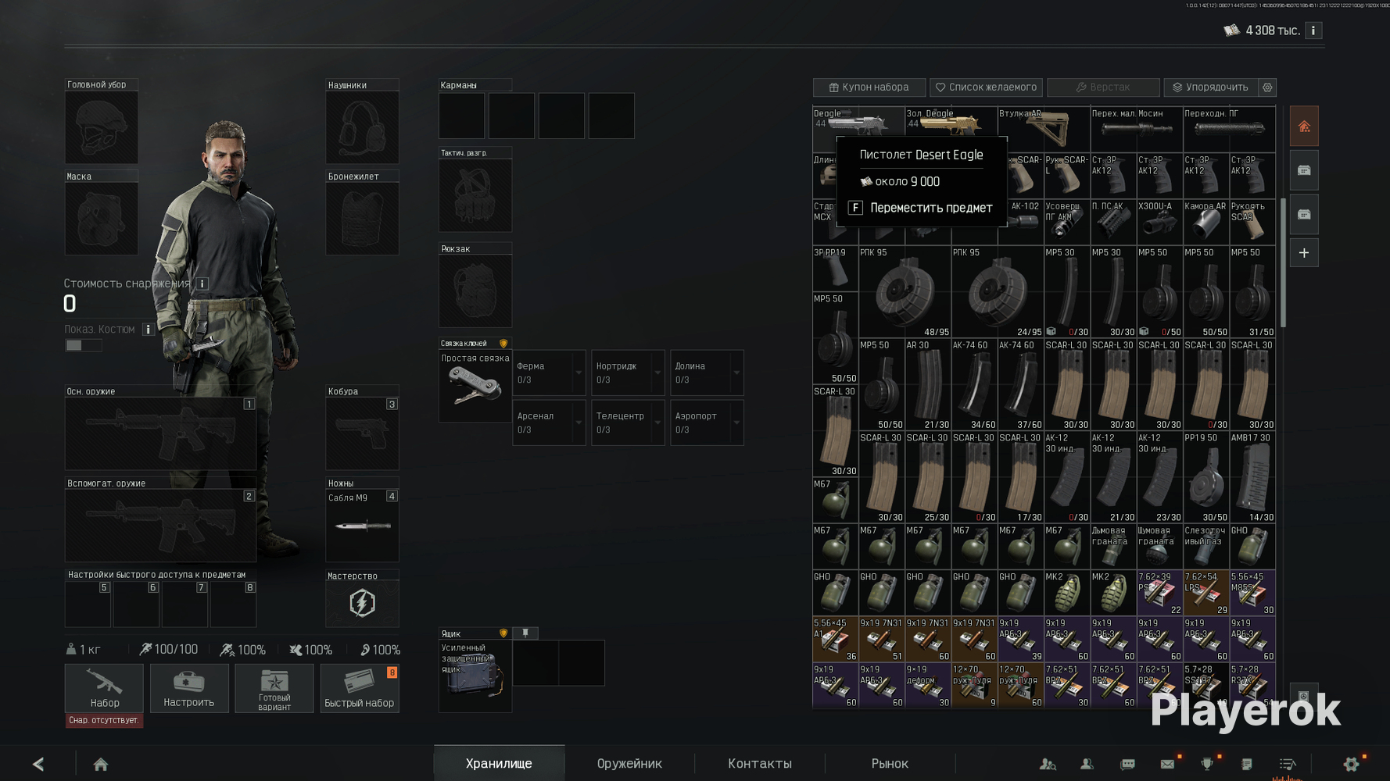This screenshot has width=1390, height=781.
Task: Select the third storage container icon
Action: (1304, 215)
